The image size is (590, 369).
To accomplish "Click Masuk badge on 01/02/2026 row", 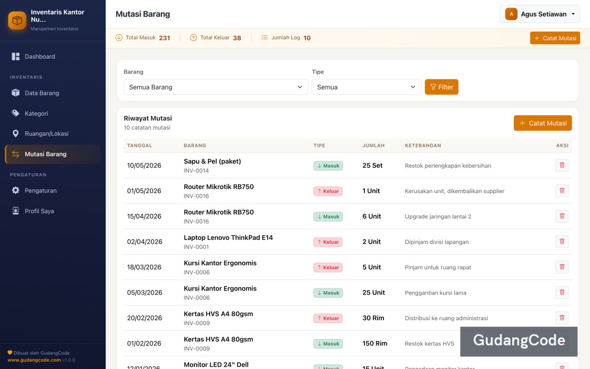I will click(x=328, y=343).
